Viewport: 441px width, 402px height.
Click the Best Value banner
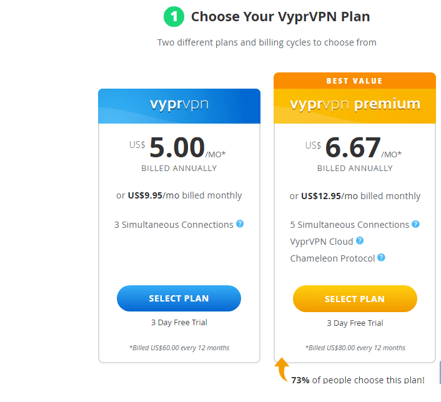pyautogui.click(x=355, y=81)
